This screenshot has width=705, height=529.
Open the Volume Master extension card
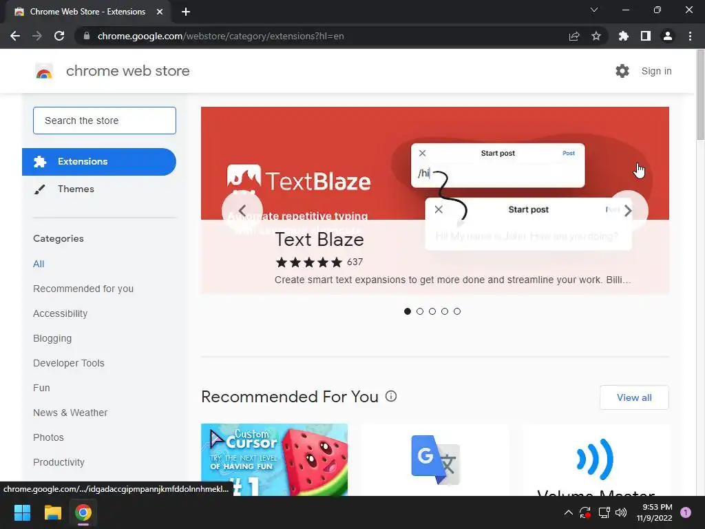click(x=596, y=459)
